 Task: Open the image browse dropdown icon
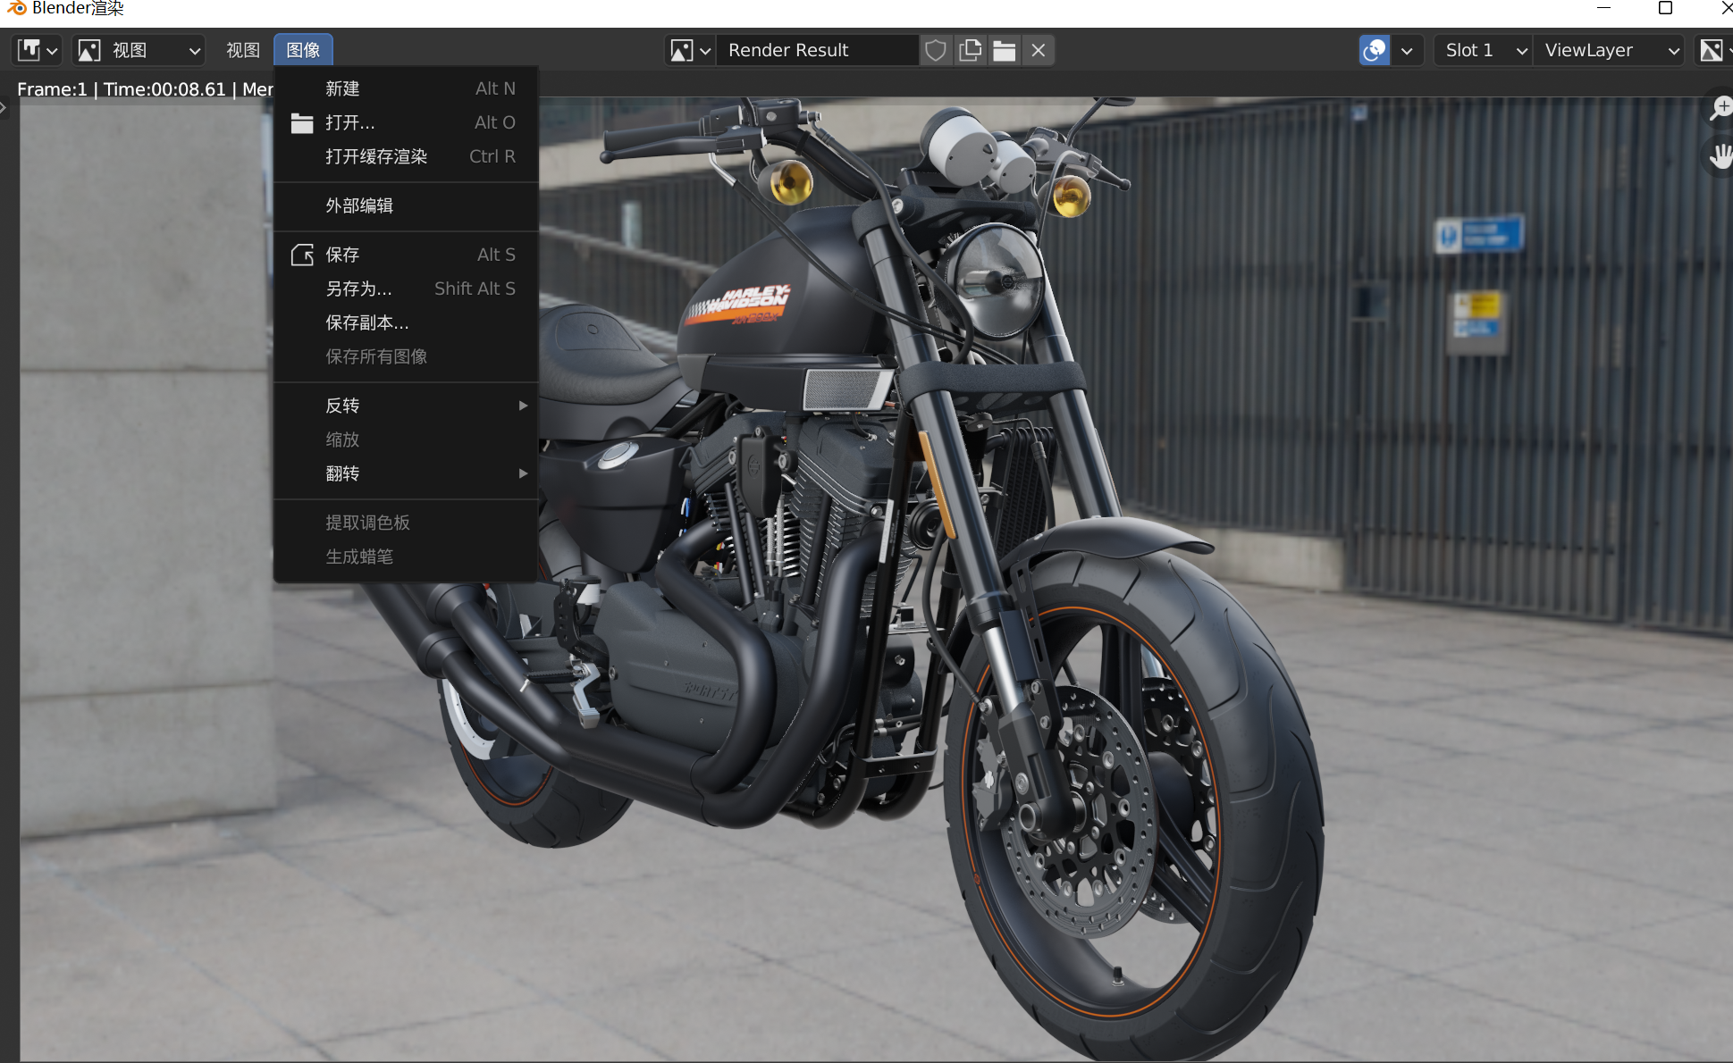(690, 50)
